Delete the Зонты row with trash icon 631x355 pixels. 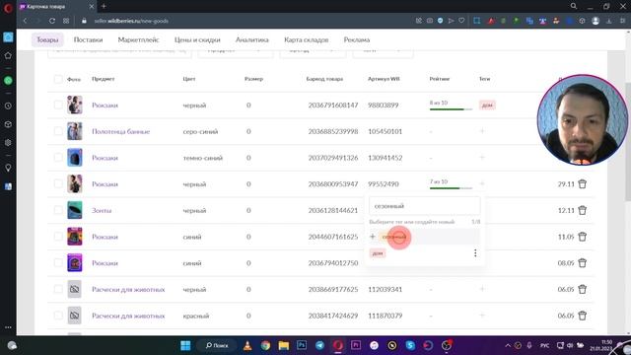(x=582, y=210)
